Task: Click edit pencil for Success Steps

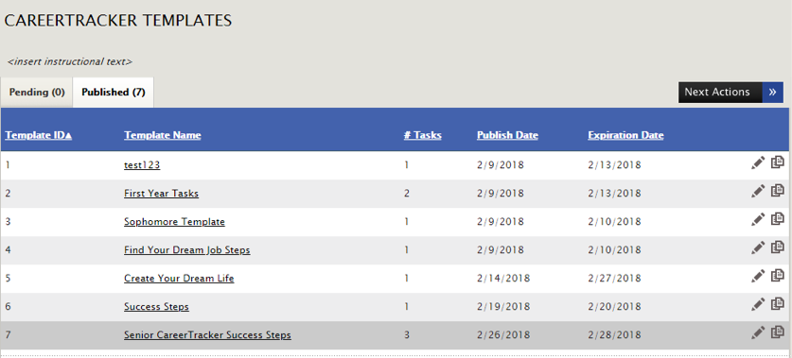Action: pos(758,304)
